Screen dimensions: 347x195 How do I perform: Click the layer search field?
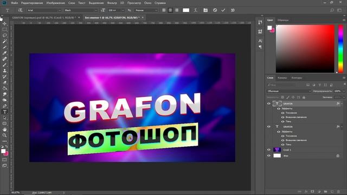tap(281, 85)
